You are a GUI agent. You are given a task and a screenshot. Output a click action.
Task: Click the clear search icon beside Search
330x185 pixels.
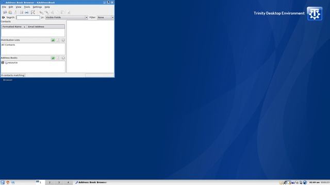click(3, 17)
